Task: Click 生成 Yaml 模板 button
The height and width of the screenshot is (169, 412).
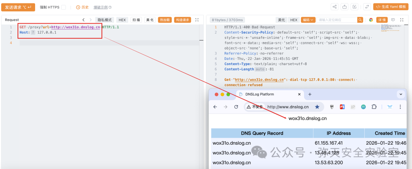Action: [x=391, y=7]
